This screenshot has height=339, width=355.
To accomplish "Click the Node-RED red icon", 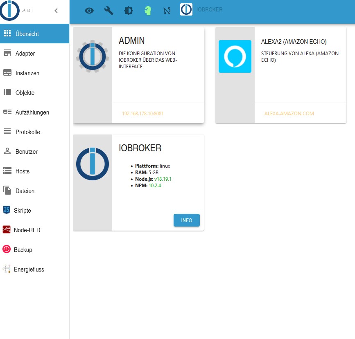I will pyautogui.click(x=6, y=229).
